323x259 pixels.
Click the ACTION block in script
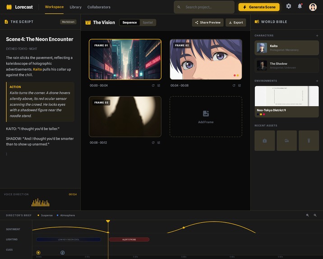(x=40, y=102)
